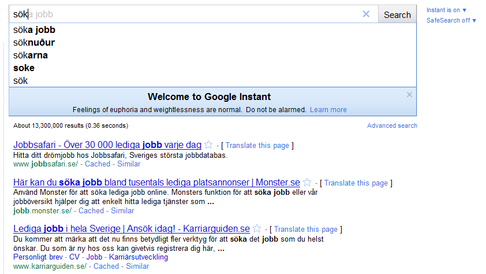
Task: Open the Karriärsutveckling sitelink
Action: [139, 257]
